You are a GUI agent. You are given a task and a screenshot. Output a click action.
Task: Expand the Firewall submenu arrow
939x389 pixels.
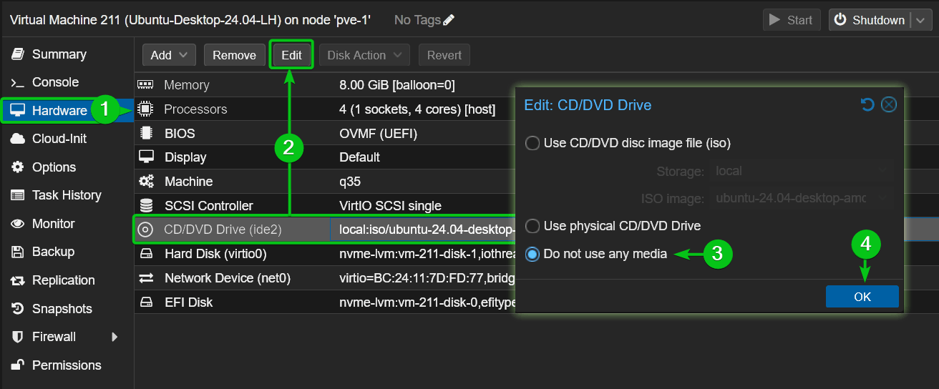click(x=115, y=337)
